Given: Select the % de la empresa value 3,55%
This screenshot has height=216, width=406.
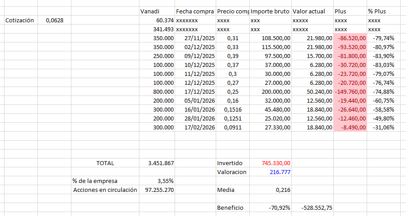Looking at the screenshot, I should click(157, 181).
